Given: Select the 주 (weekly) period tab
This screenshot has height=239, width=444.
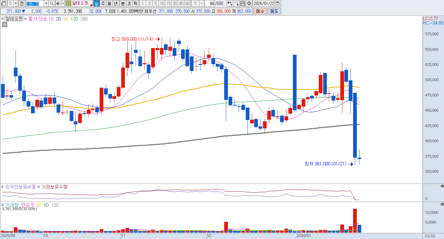Looking at the screenshot, I should tap(103, 3).
